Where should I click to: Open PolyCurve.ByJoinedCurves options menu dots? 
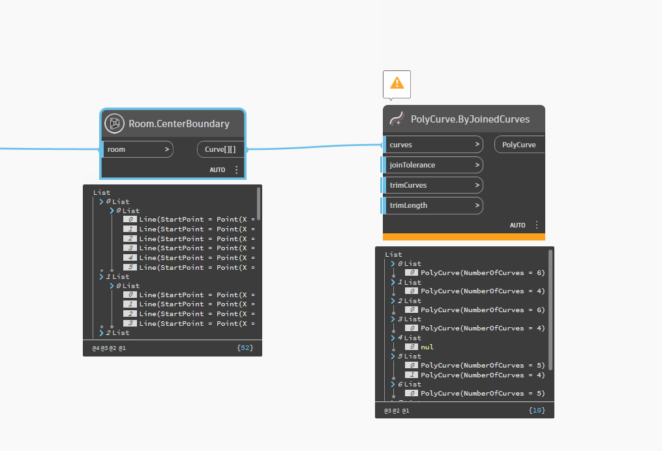click(x=537, y=225)
